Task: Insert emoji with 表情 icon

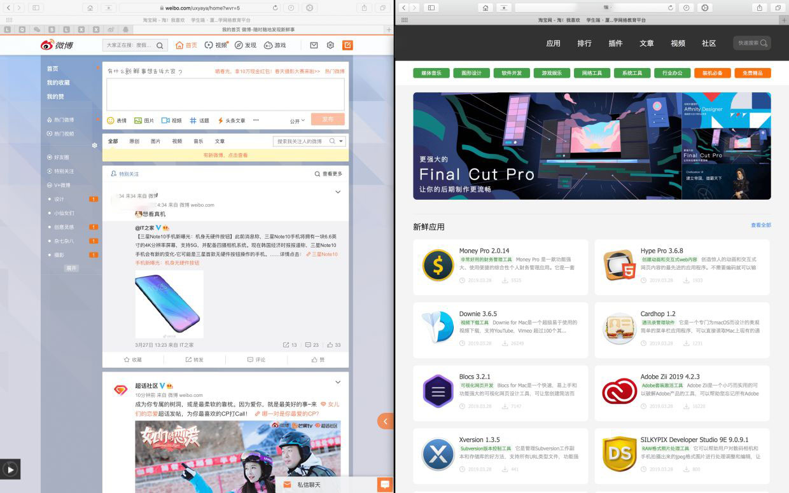Action: coord(116,120)
